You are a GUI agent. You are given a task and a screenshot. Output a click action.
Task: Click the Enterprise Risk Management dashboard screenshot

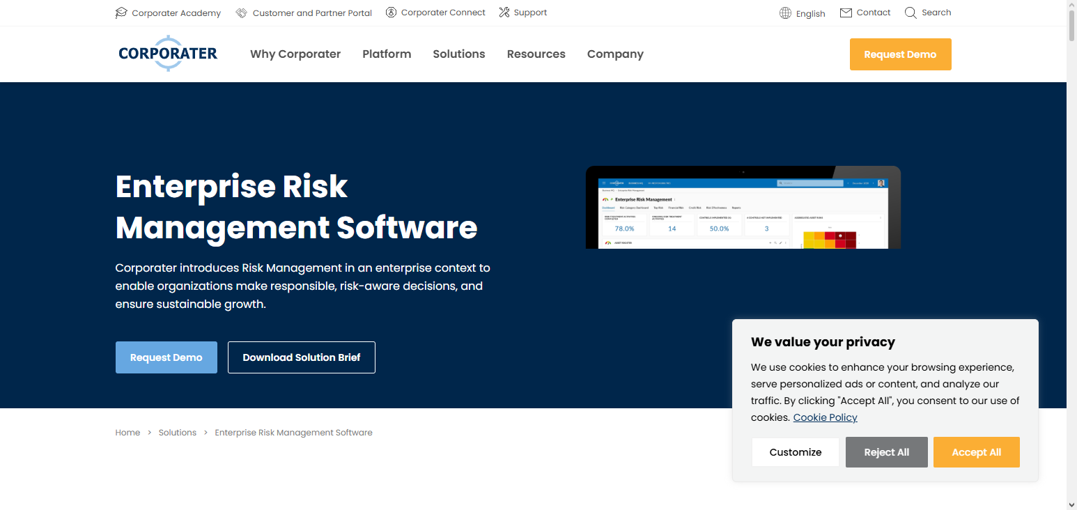click(x=743, y=208)
